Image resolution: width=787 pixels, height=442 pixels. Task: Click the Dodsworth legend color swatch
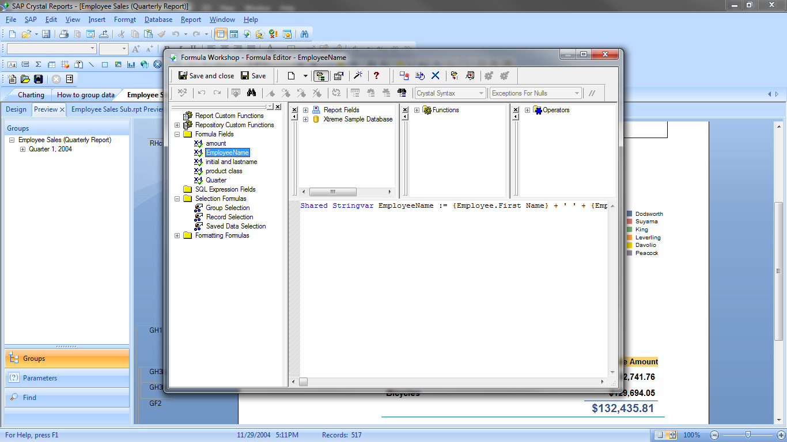click(630, 214)
